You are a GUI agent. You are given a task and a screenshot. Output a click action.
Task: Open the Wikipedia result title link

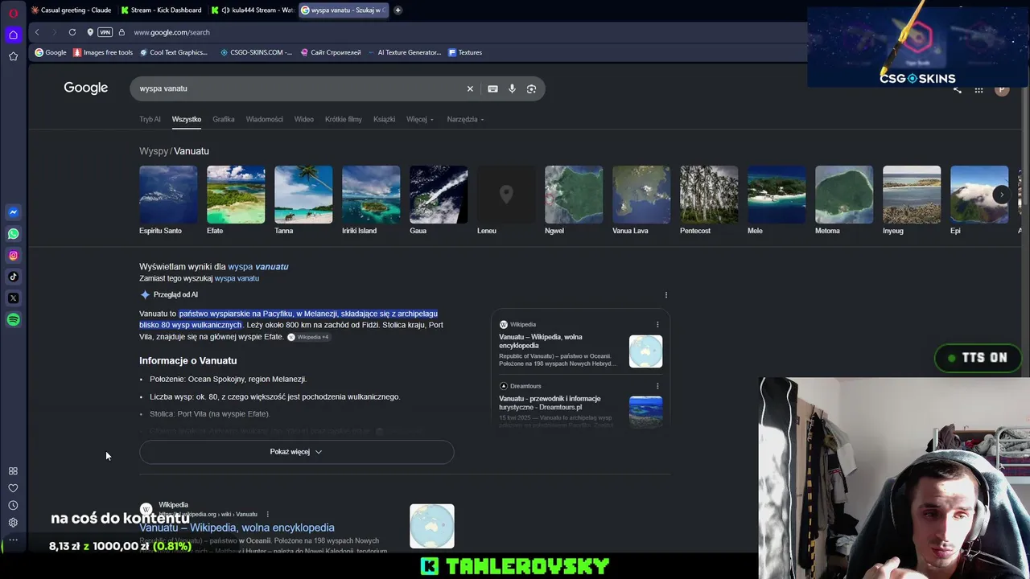coord(237,528)
